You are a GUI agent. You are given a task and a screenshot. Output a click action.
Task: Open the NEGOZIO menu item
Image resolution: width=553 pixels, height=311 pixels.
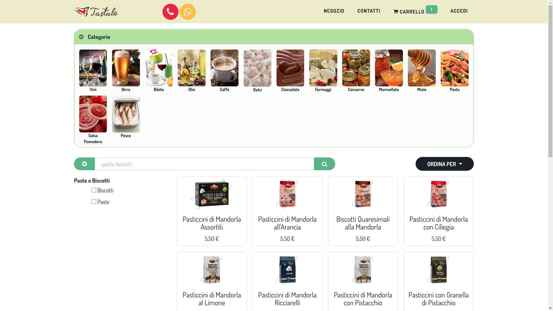334,11
